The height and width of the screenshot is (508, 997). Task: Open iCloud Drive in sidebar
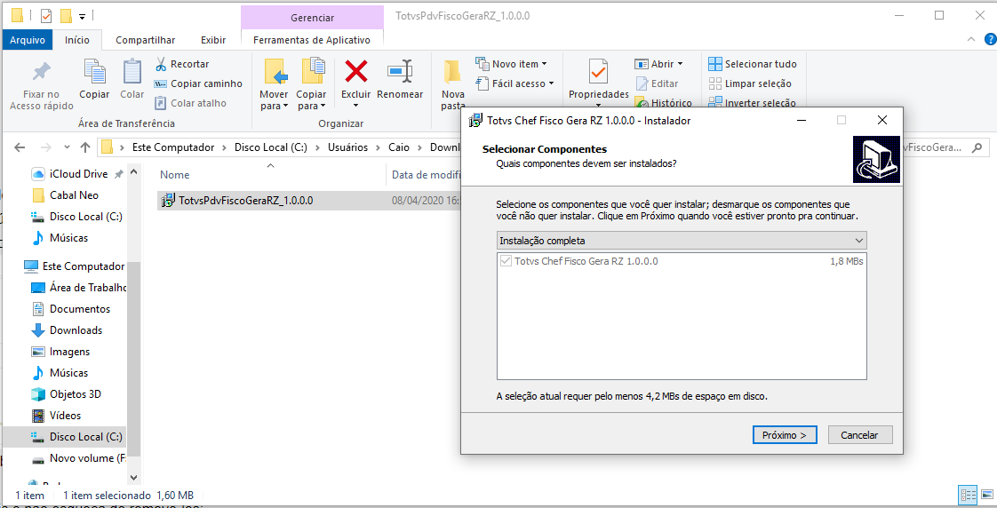78,173
